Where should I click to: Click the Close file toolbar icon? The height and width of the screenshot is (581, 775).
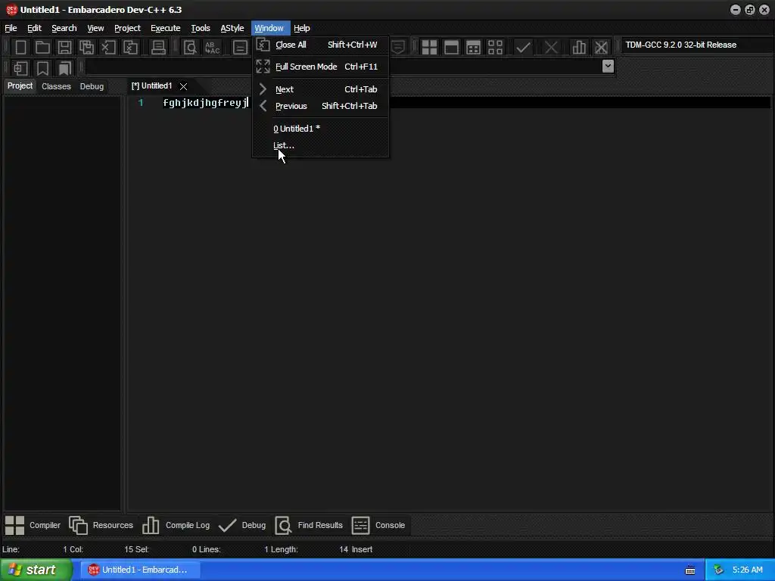tap(108, 48)
